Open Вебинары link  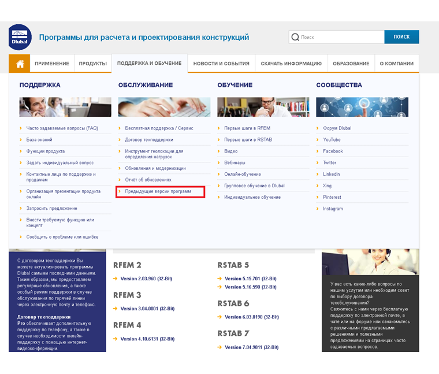pos(235,163)
